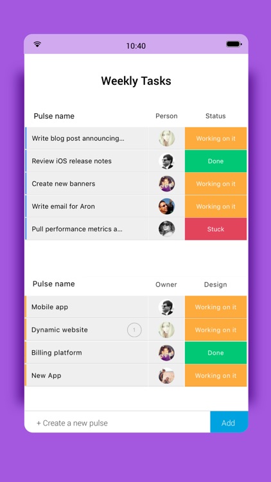The image size is (271, 482).
Task: Select the Status column header
Action: (x=215, y=116)
